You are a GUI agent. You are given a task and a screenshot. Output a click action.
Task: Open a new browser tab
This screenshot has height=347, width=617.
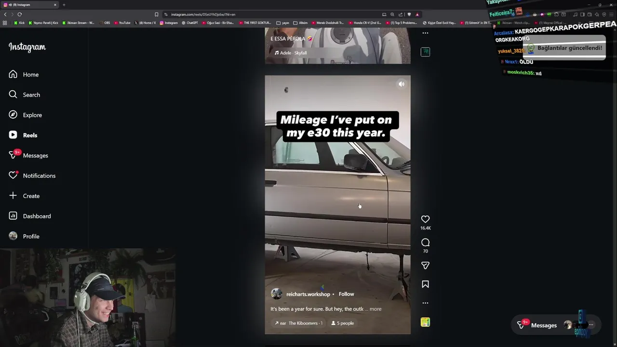(x=64, y=5)
